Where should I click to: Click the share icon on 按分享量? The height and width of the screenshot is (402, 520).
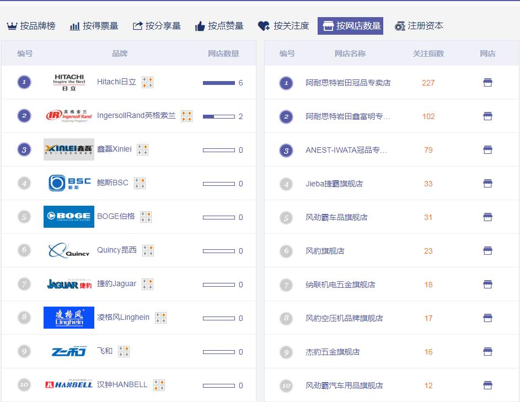[136, 25]
